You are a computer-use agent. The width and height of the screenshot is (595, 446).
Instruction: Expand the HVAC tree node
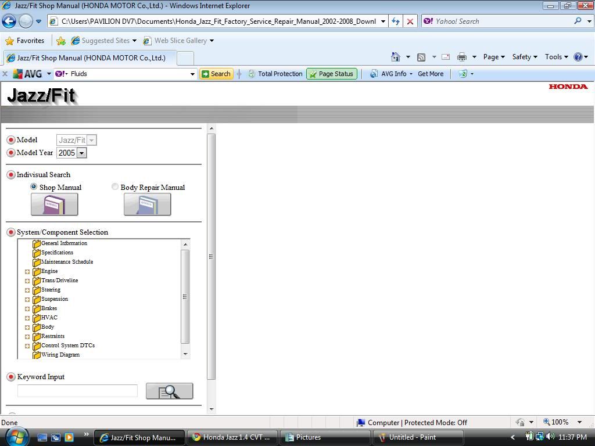27,318
